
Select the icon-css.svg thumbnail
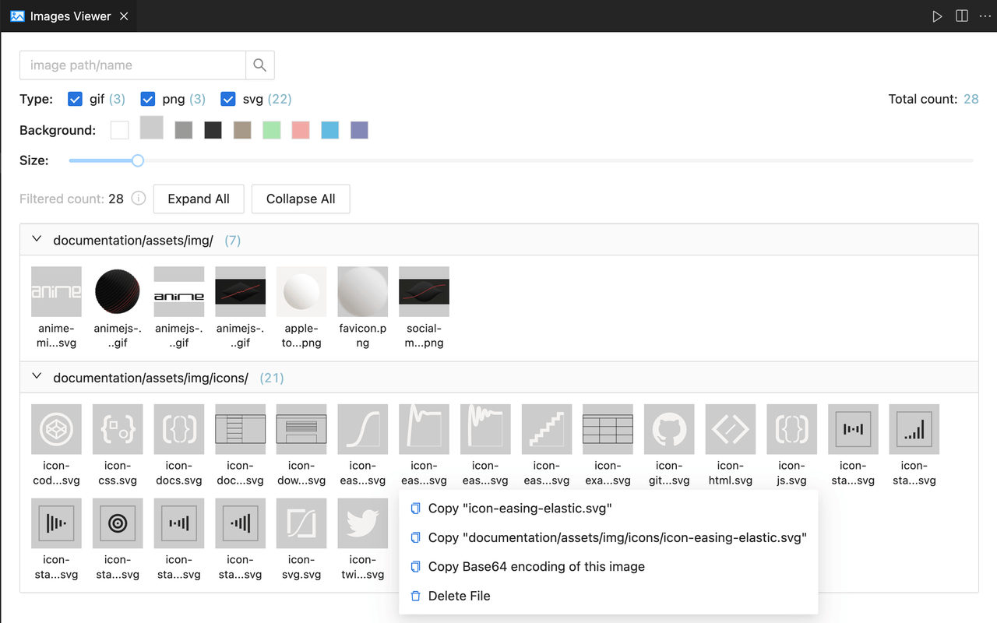coord(118,429)
